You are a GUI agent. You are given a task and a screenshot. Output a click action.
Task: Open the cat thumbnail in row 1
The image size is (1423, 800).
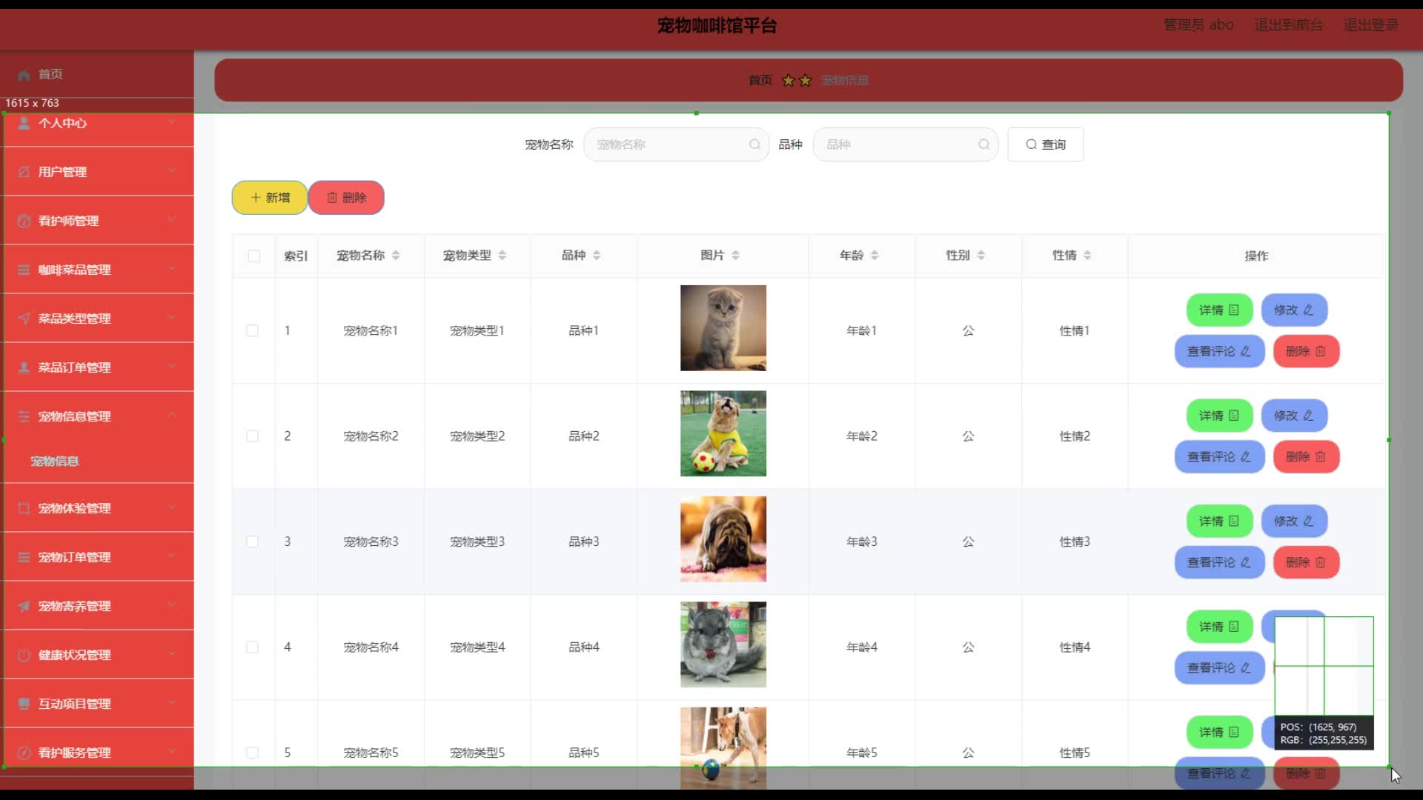[x=723, y=328]
